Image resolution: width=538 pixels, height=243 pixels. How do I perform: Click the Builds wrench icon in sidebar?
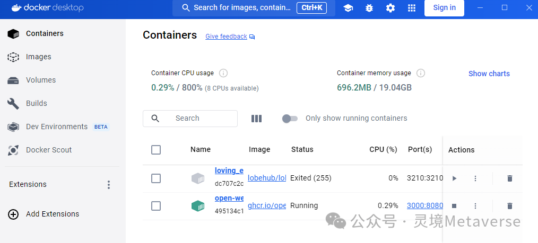13,103
